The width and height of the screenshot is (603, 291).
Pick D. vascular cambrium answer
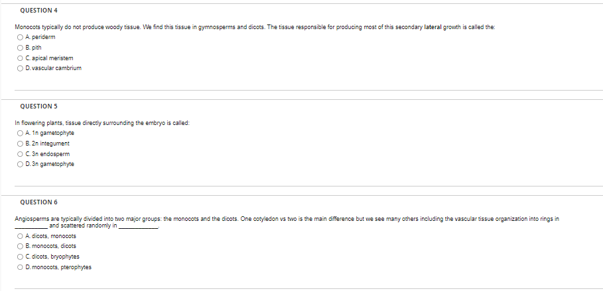tap(20, 68)
